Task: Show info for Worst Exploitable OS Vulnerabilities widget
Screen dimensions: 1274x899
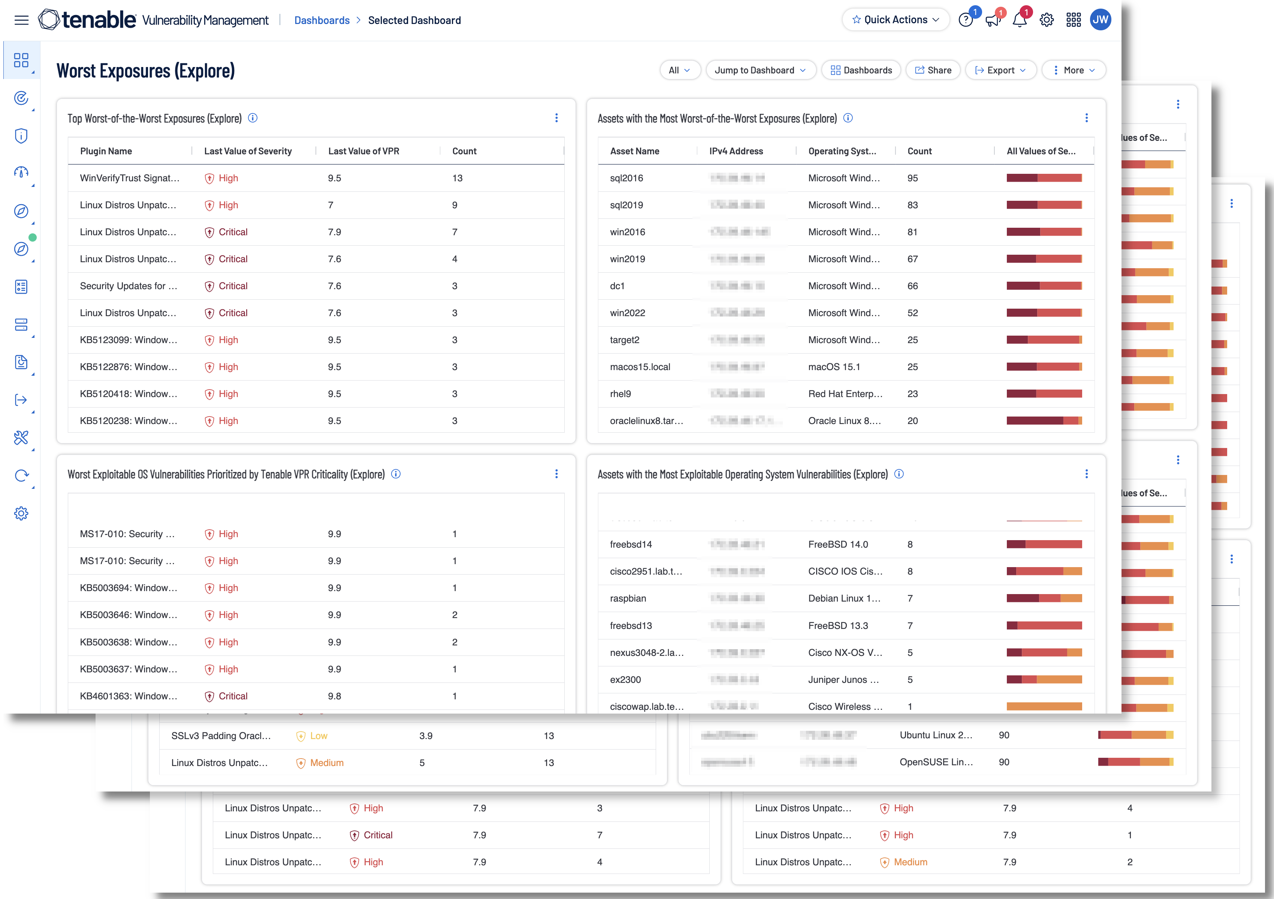Action: coord(396,474)
